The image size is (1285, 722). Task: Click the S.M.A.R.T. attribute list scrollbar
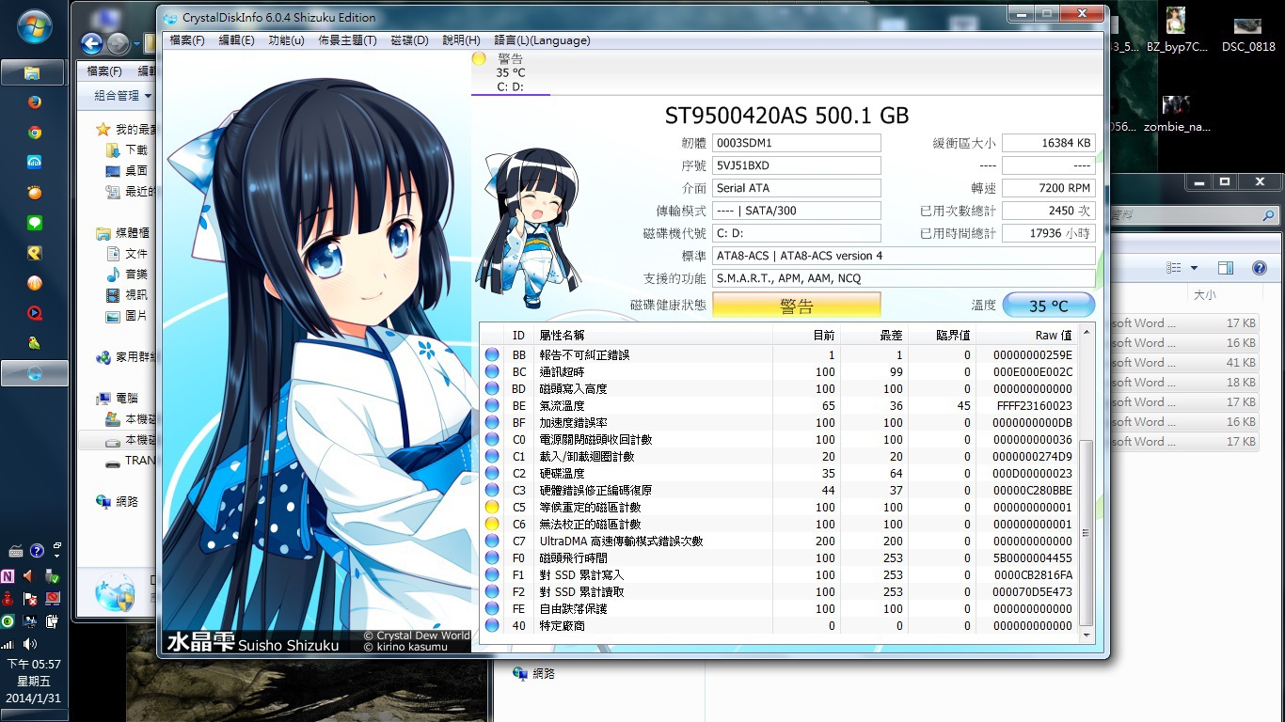pyautogui.click(x=1087, y=533)
